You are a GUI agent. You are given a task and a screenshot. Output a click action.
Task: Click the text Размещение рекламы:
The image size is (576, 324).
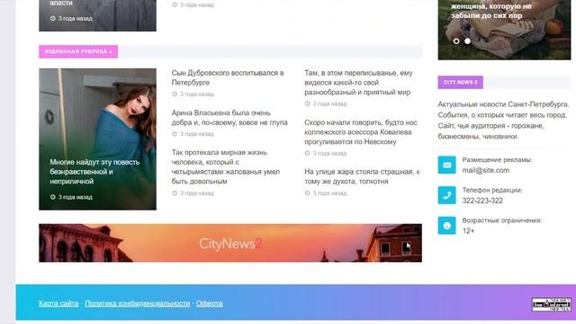[497, 160]
